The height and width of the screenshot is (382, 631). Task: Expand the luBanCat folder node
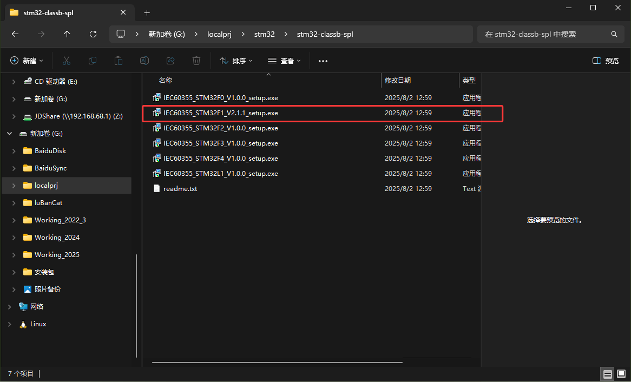pyautogui.click(x=14, y=203)
